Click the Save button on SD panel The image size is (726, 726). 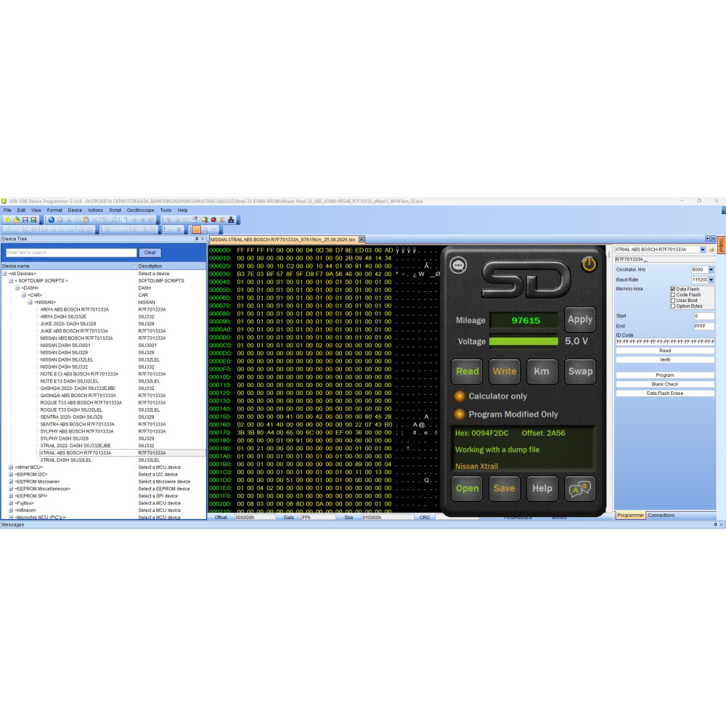pos(505,489)
